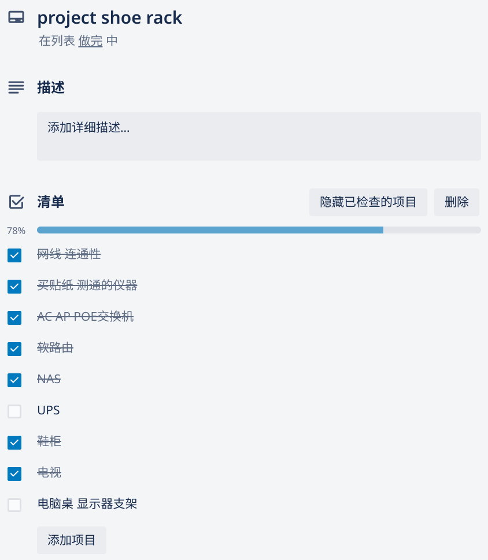This screenshot has width=488, height=560.
Task: Uncheck the 鞋柜 checkbox
Action: [14, 442]
